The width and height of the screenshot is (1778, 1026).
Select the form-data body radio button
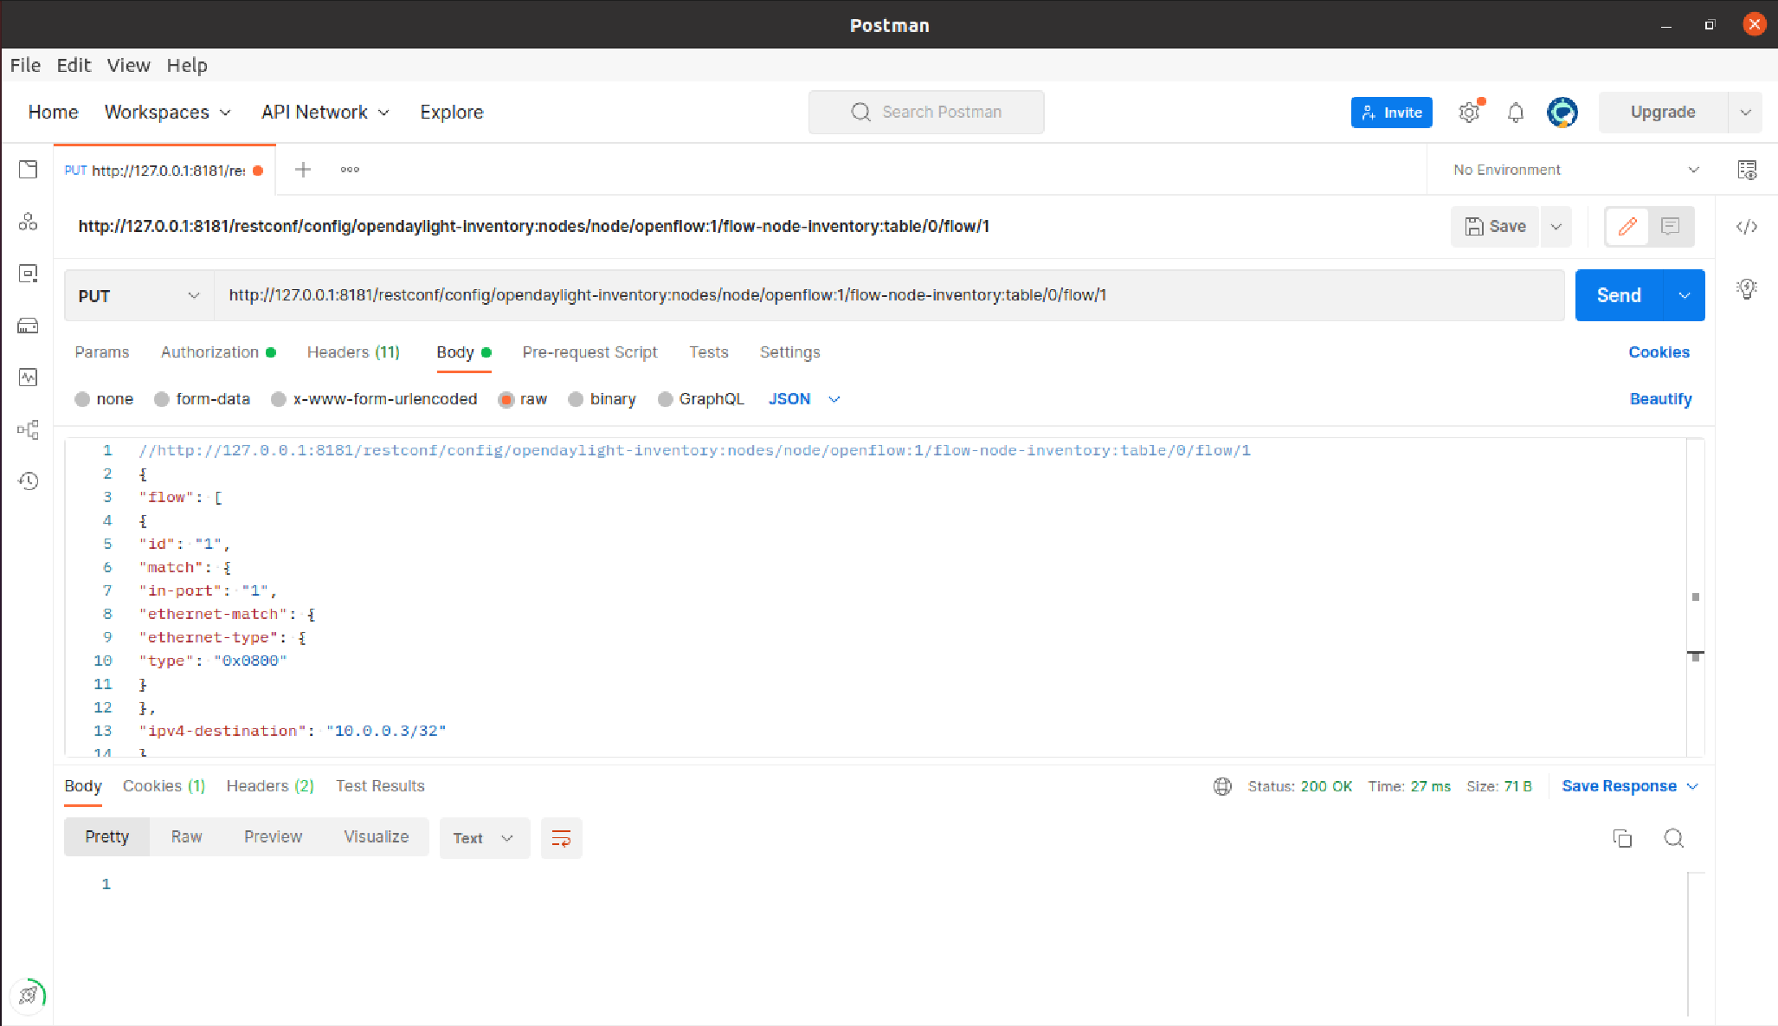pyautogui.click(x=162, y=399)
